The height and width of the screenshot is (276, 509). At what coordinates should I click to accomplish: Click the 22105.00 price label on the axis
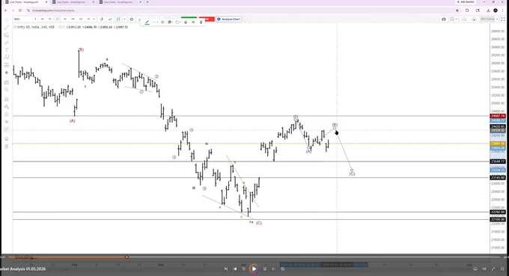tap(498, 220)
